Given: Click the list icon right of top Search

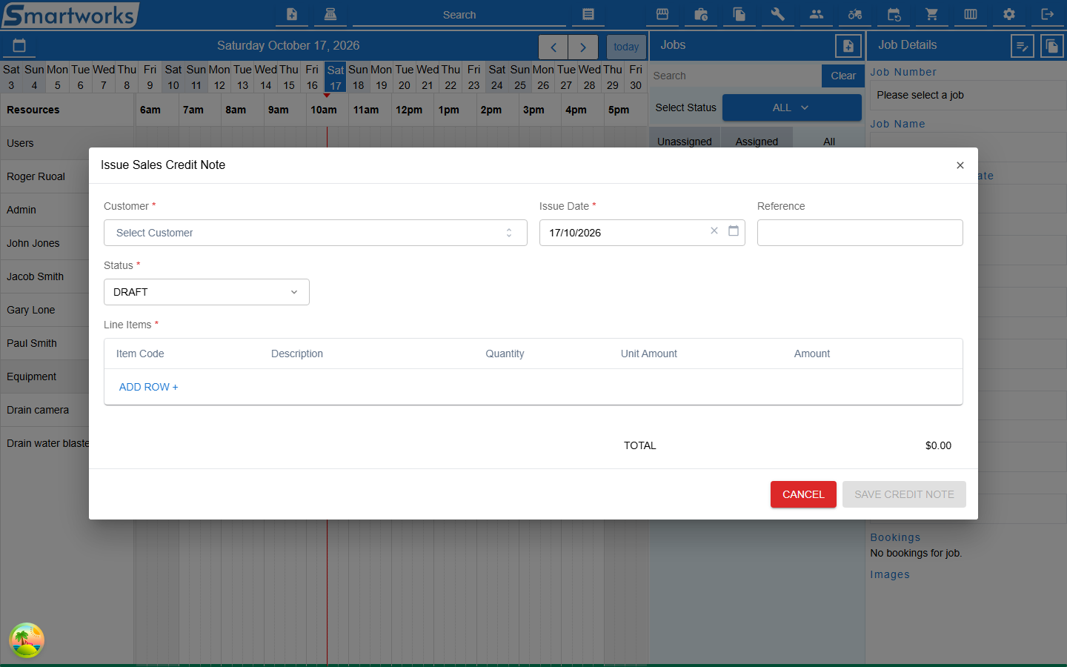Looking at the screenshot, I should 588,14.
